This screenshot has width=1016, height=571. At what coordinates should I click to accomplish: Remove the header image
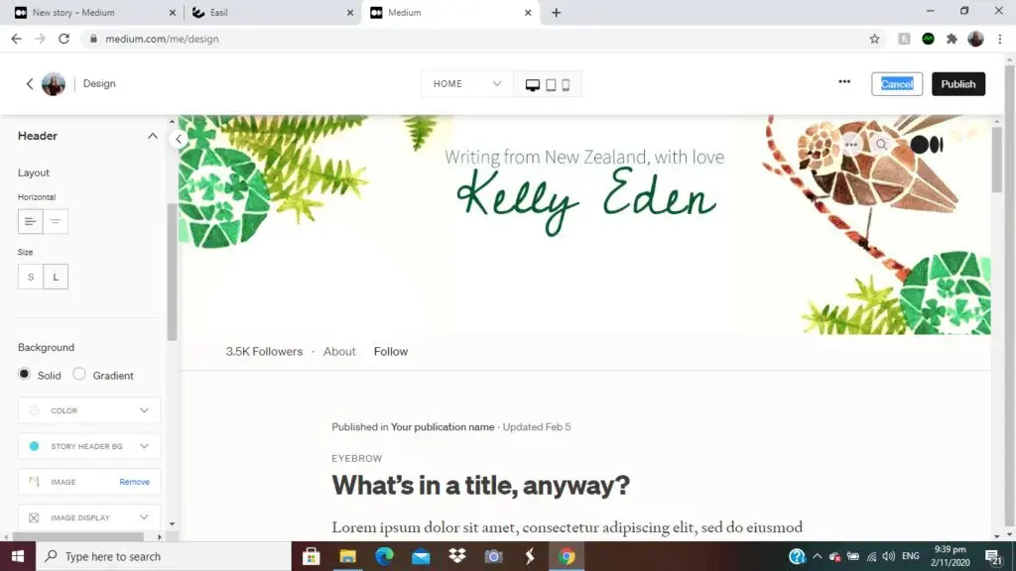[x=134, y=482]
